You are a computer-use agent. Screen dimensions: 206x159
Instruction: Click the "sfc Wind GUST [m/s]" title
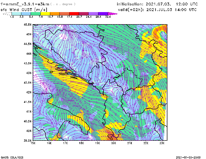[24, 10]
